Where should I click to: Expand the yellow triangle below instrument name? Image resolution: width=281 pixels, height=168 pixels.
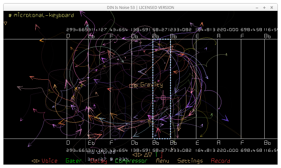pos(5,23)
